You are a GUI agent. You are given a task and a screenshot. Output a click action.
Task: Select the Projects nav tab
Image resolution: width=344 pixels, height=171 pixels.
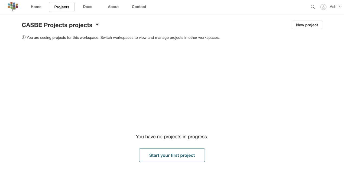[x=62, y=7]
